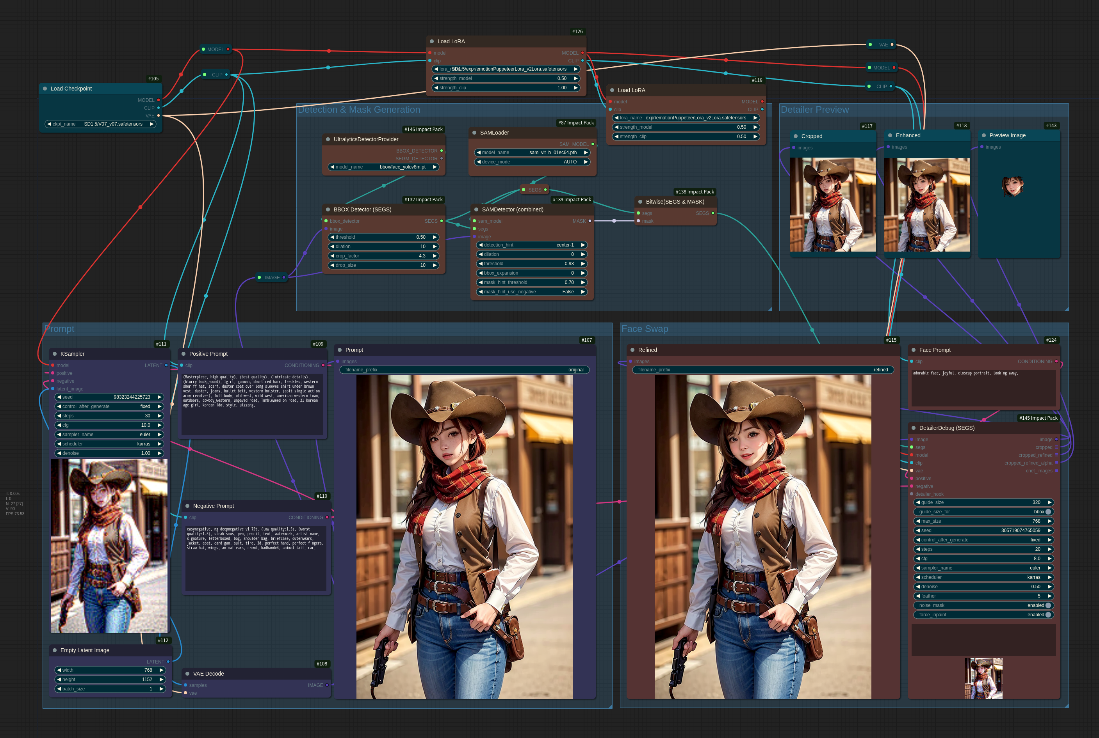Toggle guide_size_for bbox switch
Viewport: 1099px width, 738px height.
pos(1048,512)
